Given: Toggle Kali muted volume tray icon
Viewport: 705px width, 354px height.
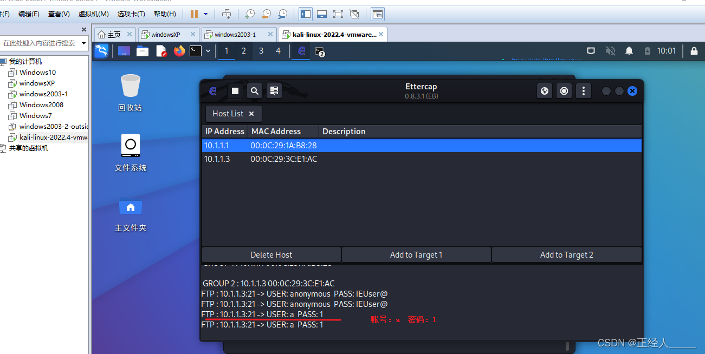Looking at the screenshot, I should [610, 51].
